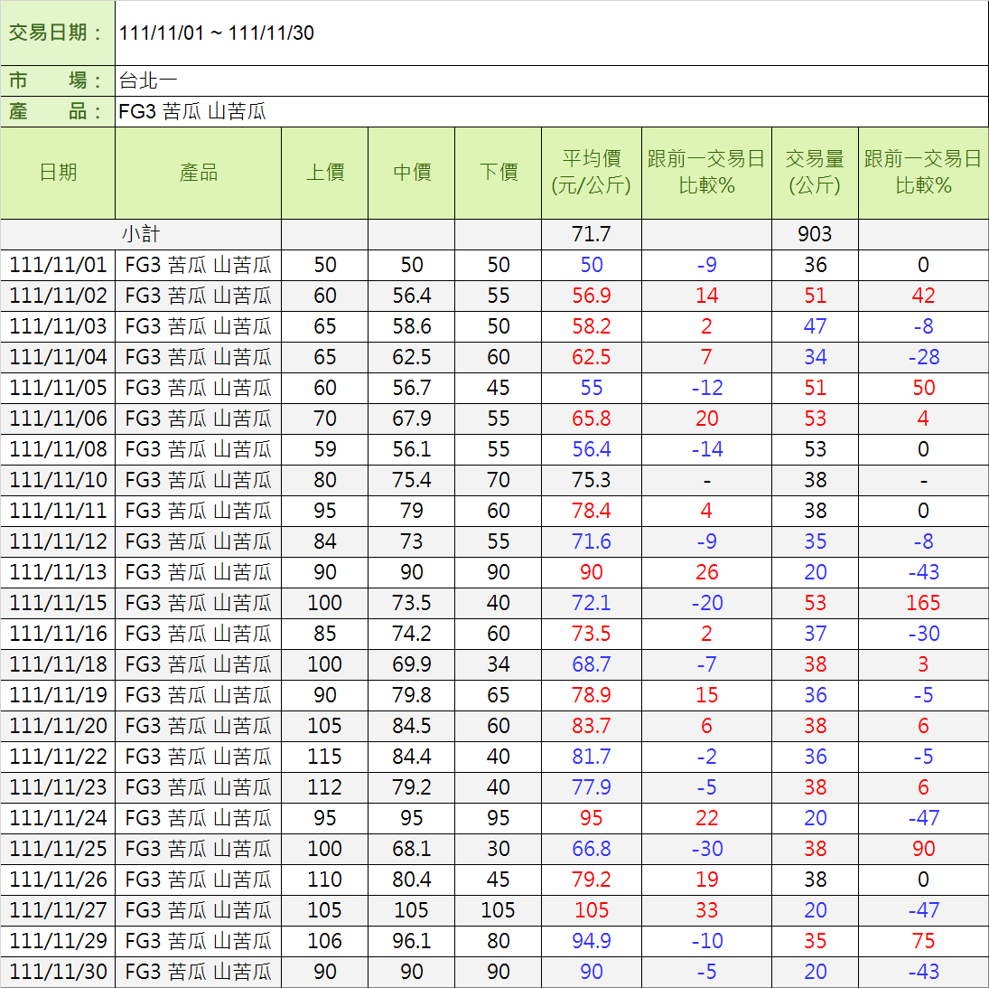Click the subtotal average price 71.7
Image resolution: width=989 pixels, height=988 pixels.
pyautogui.click(x=591, y=234)
